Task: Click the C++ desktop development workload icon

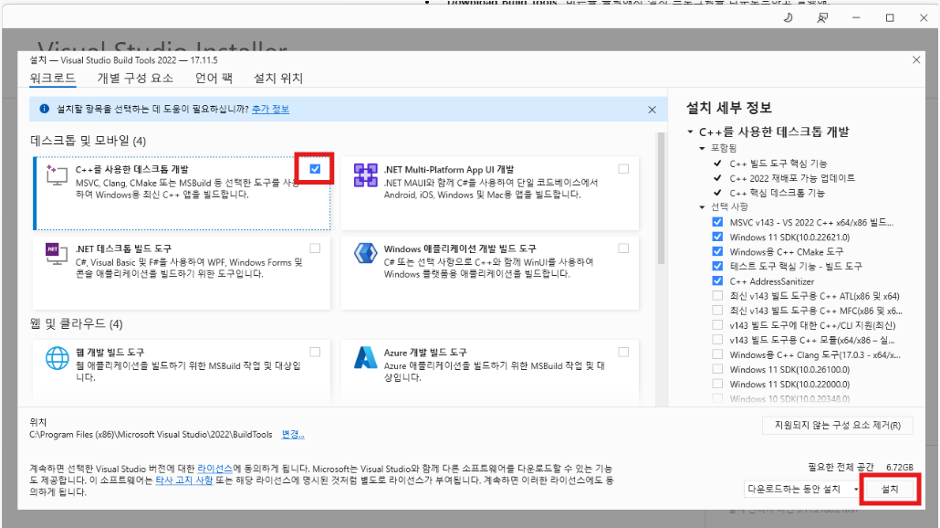Action: pos(57,175)
